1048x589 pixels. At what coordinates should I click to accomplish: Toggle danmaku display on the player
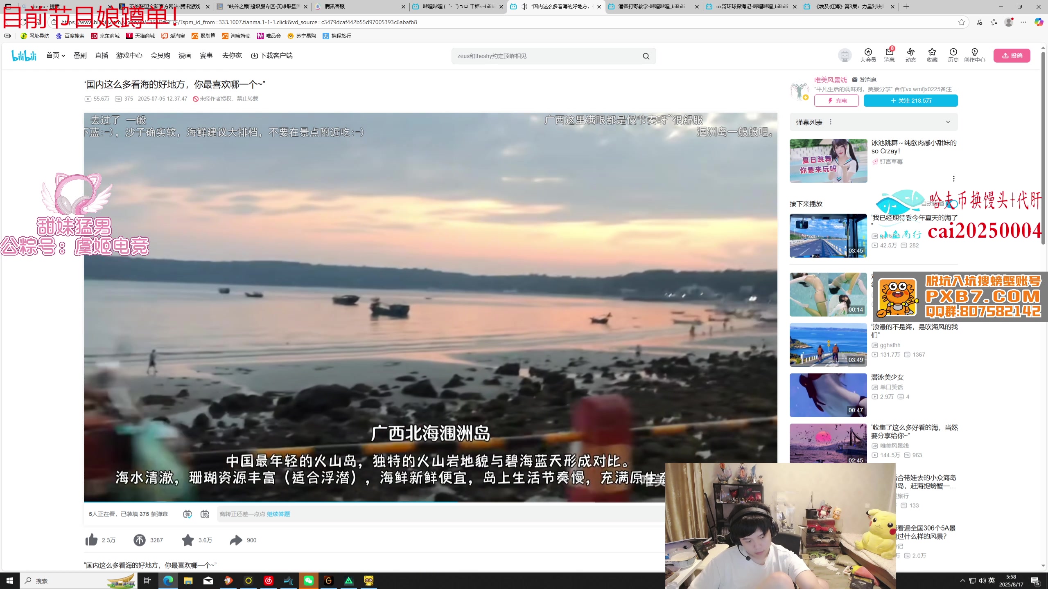(187, 514)
